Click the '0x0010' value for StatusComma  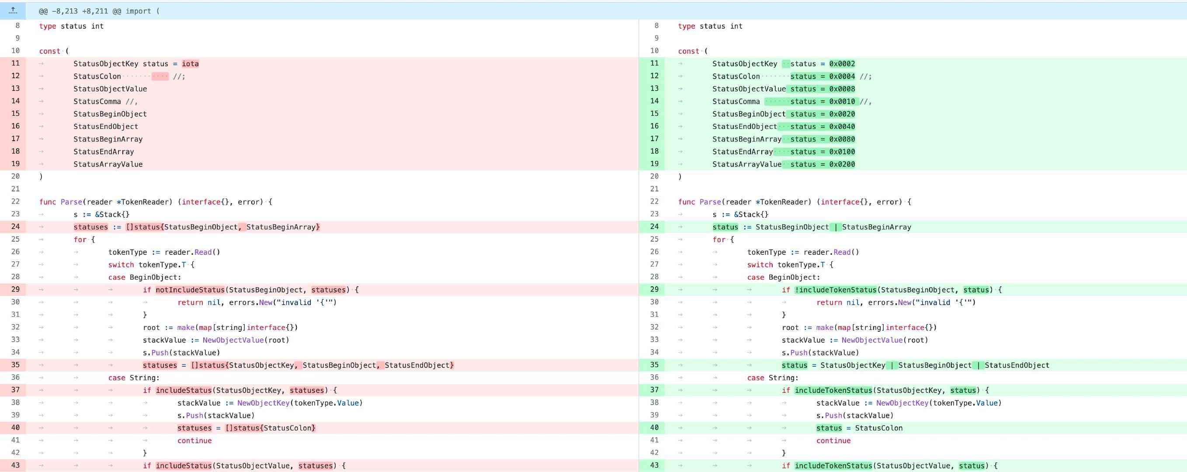[x=842, y=102]
